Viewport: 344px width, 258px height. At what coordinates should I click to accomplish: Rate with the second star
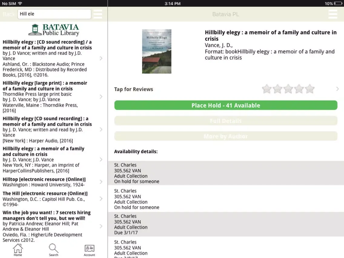(277, 89)
